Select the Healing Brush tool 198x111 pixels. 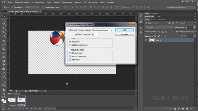click(4, 41)
